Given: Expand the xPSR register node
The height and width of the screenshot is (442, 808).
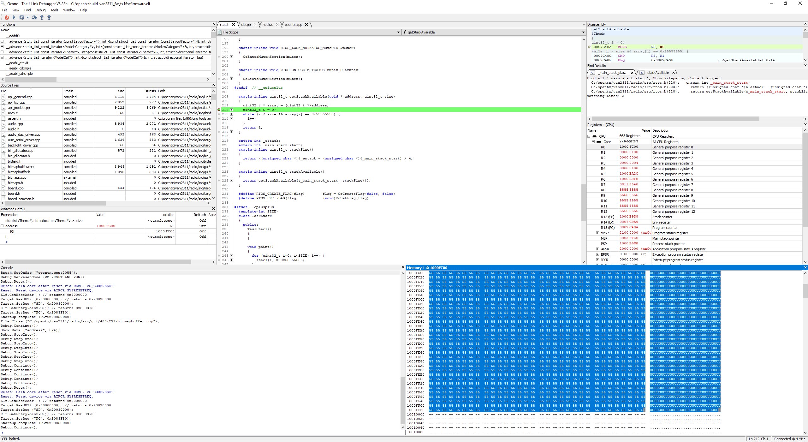Looking at the screenshot, I should [x=597, y=233].
